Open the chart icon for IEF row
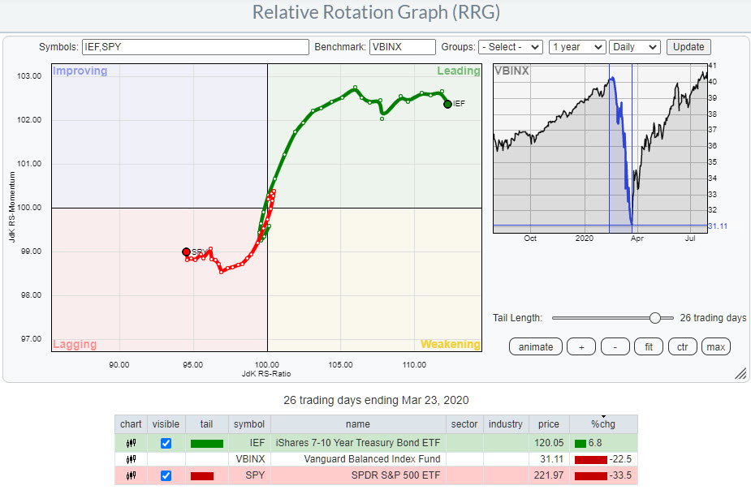The height and width of the screenshot is (490, 751). (x=131, y=443)
